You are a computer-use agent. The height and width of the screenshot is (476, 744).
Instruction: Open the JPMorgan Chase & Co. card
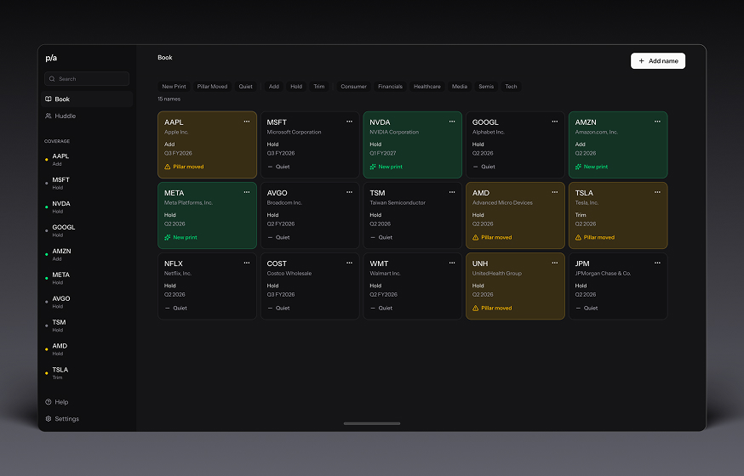[x=618, y=286]
